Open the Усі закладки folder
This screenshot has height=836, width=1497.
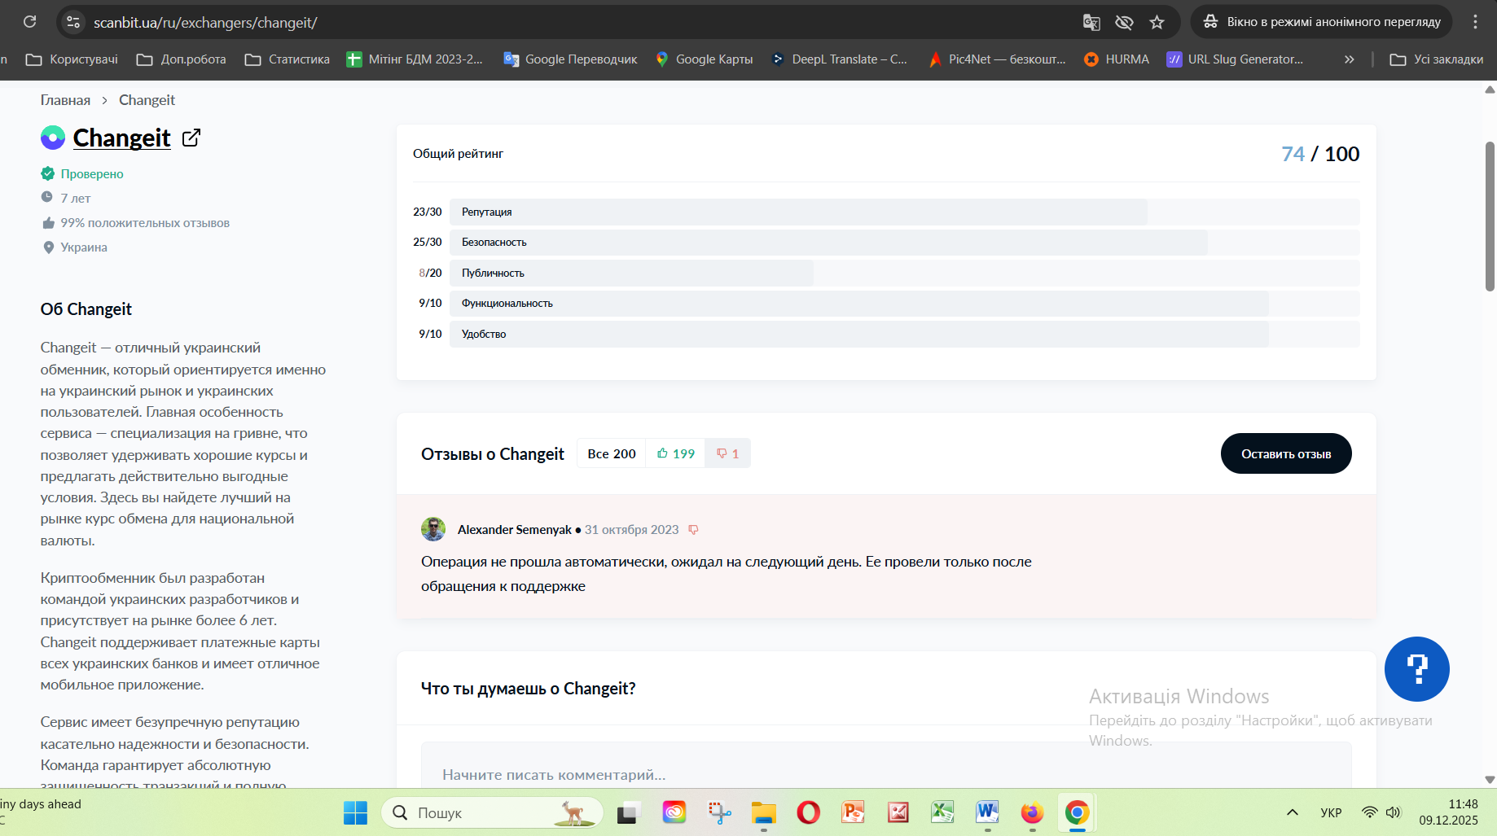pos(1436,59)
